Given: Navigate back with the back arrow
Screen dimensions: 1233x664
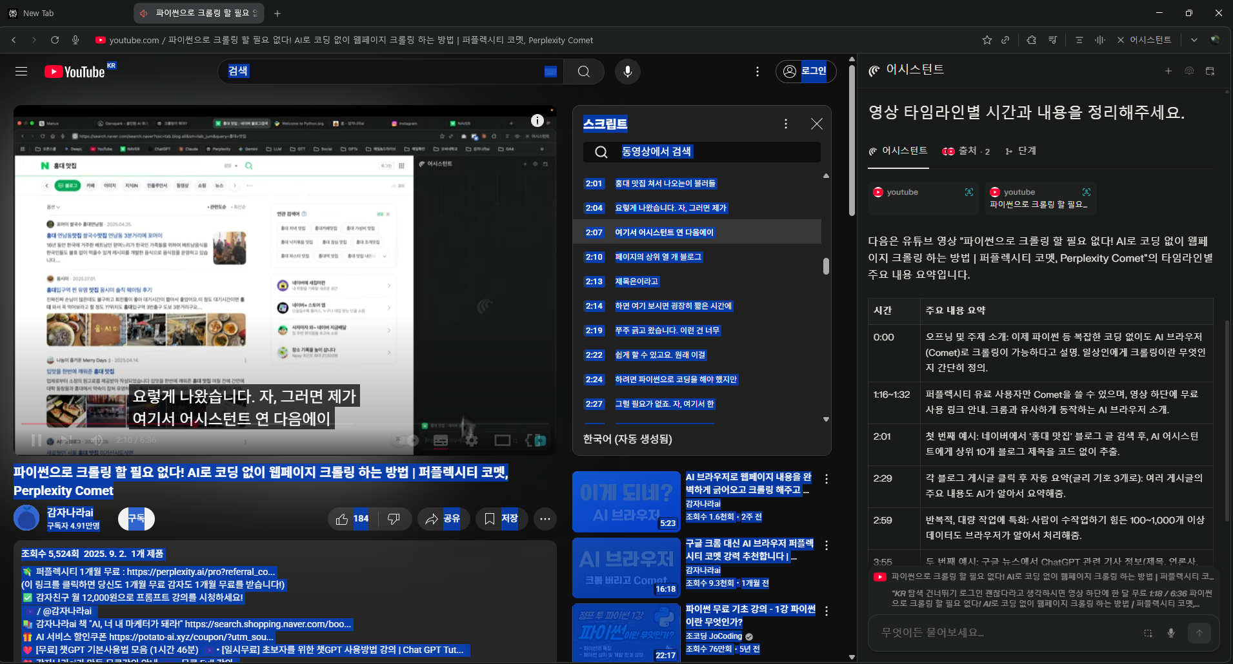Looking at the screenshot, I should click(14, 40).
